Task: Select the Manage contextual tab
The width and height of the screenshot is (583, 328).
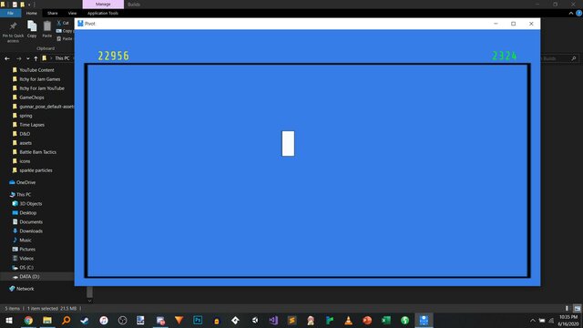Action: [103, 4]
